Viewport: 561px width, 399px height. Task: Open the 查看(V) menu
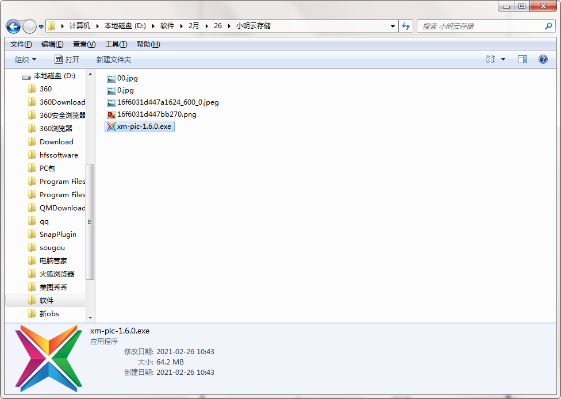[x=84, y=44]
